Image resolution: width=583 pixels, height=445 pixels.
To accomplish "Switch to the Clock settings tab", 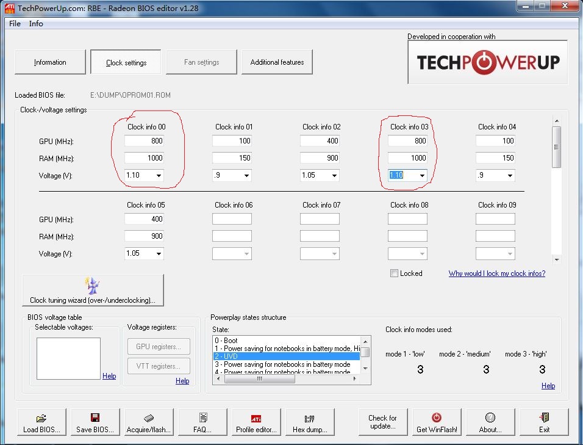I will (126, 62).
